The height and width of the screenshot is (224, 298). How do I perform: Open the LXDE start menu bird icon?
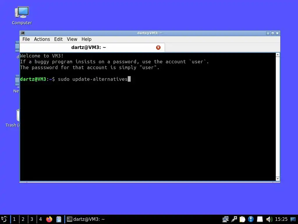coord(4,219)
